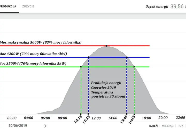The width and height of the screenshot is (186, 129).
Task: Go to the next day arrow
Action: pyautogui.click(x=45, y=126)
